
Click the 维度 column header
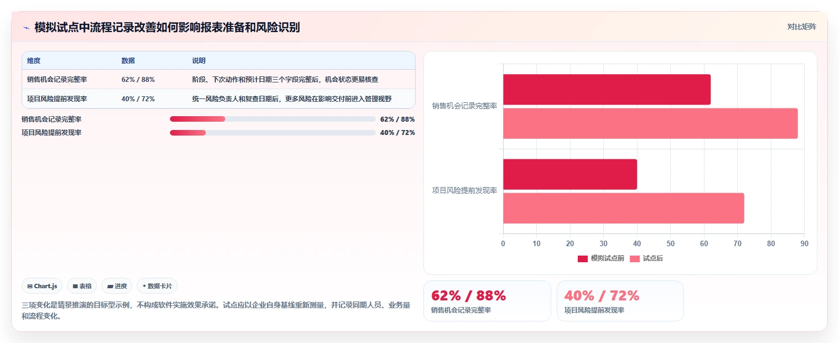pos(34,61)
